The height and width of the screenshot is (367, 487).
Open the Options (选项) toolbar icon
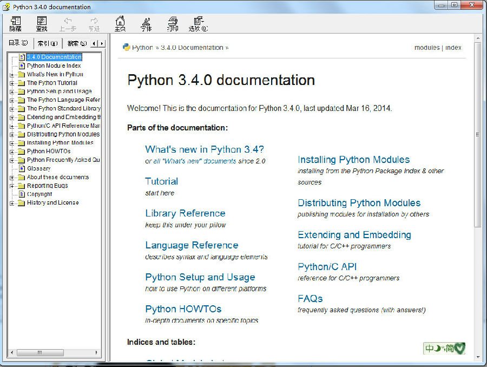coord(198,23)
